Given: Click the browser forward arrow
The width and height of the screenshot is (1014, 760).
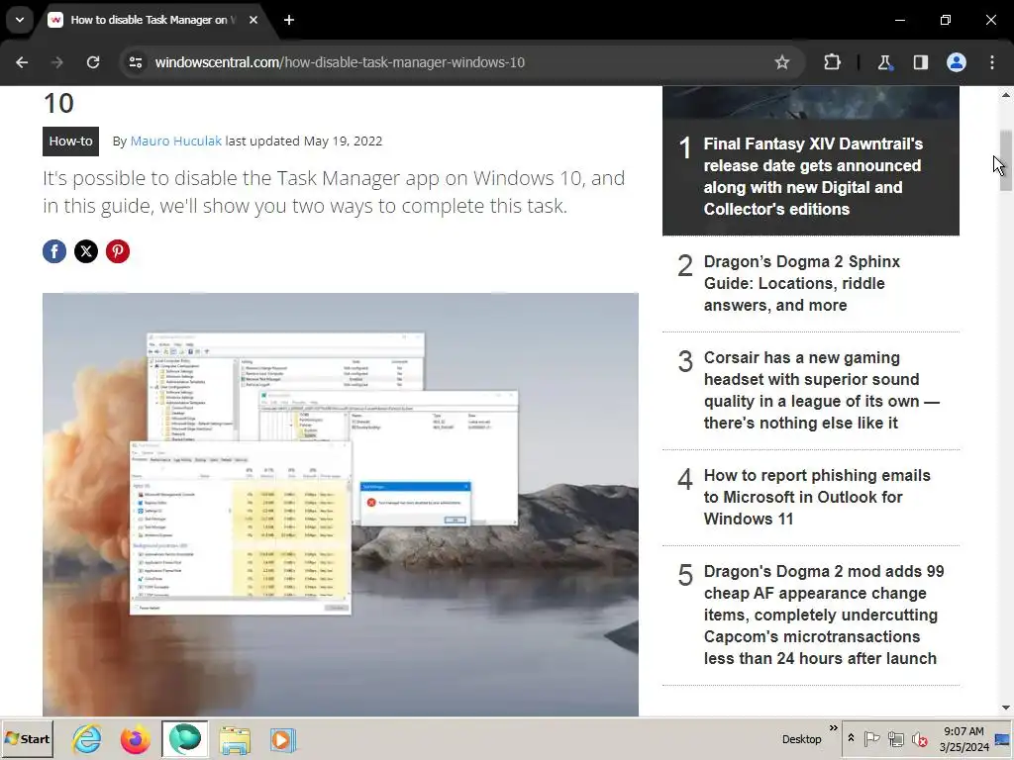Looking at the screenshot, I should coord(56,62).
